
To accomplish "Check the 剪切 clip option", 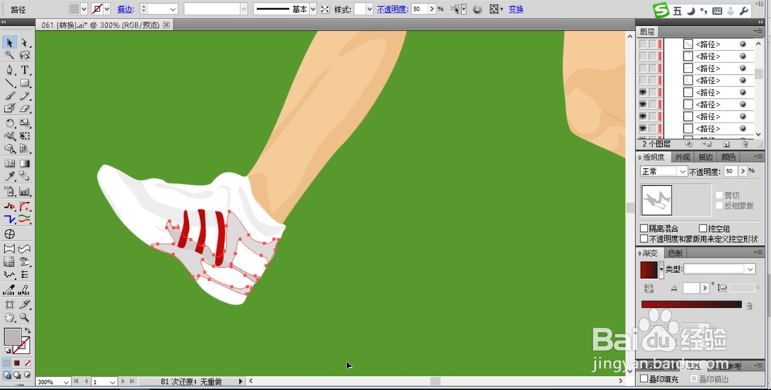I will click(x=719, y=195).
